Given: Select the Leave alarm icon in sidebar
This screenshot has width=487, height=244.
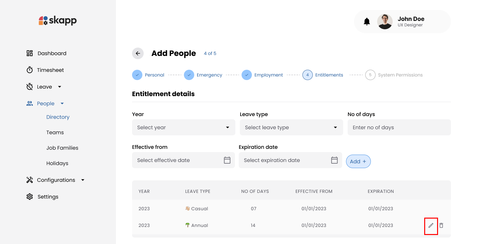Looking at the screenshot, I should pyautogui.click(x=29, y=86).
